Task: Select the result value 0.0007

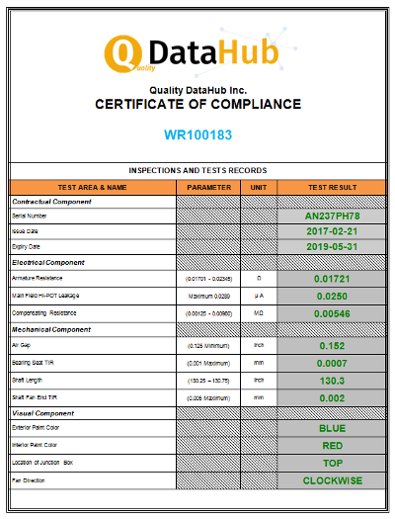Action: (332, 364)
